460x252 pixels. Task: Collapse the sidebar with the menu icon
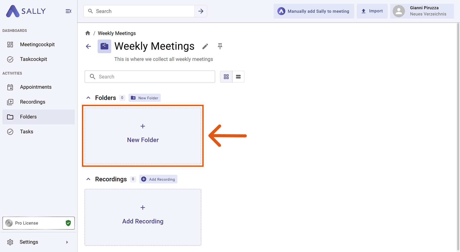(68, 11)
